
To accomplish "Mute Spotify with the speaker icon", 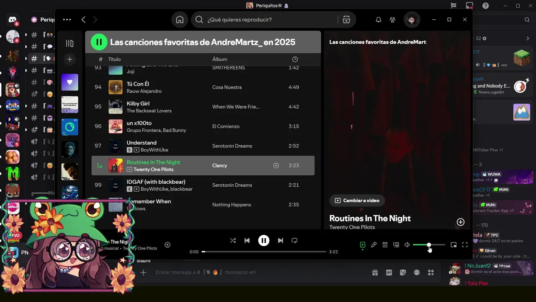I will pyautogui.click(x=407, y=245).
